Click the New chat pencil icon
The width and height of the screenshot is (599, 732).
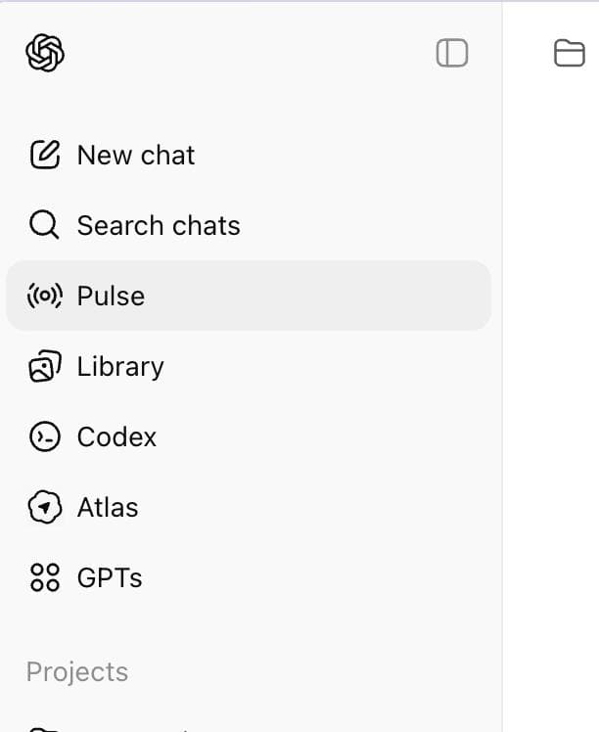(x=45, y=155)
